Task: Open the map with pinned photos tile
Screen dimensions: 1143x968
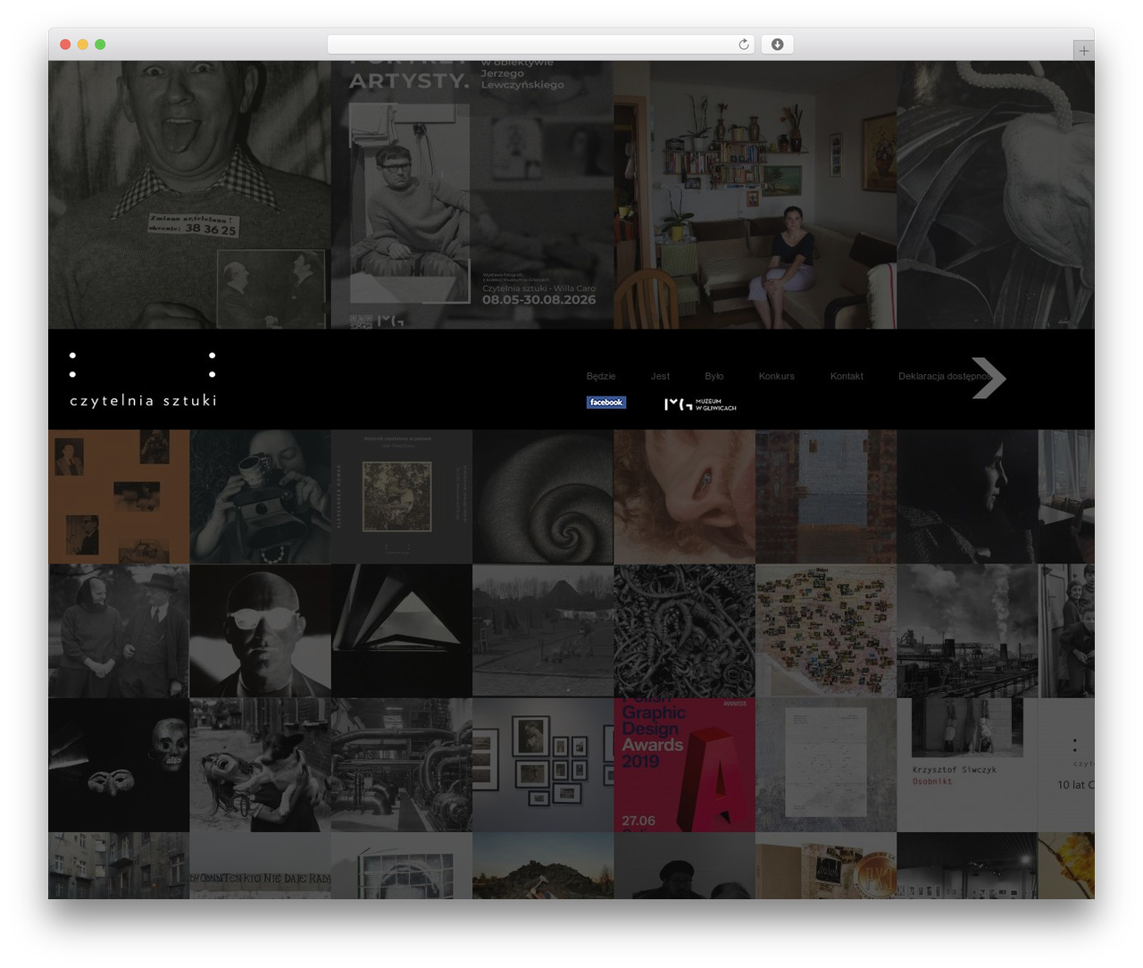Action: pos(826,630)
